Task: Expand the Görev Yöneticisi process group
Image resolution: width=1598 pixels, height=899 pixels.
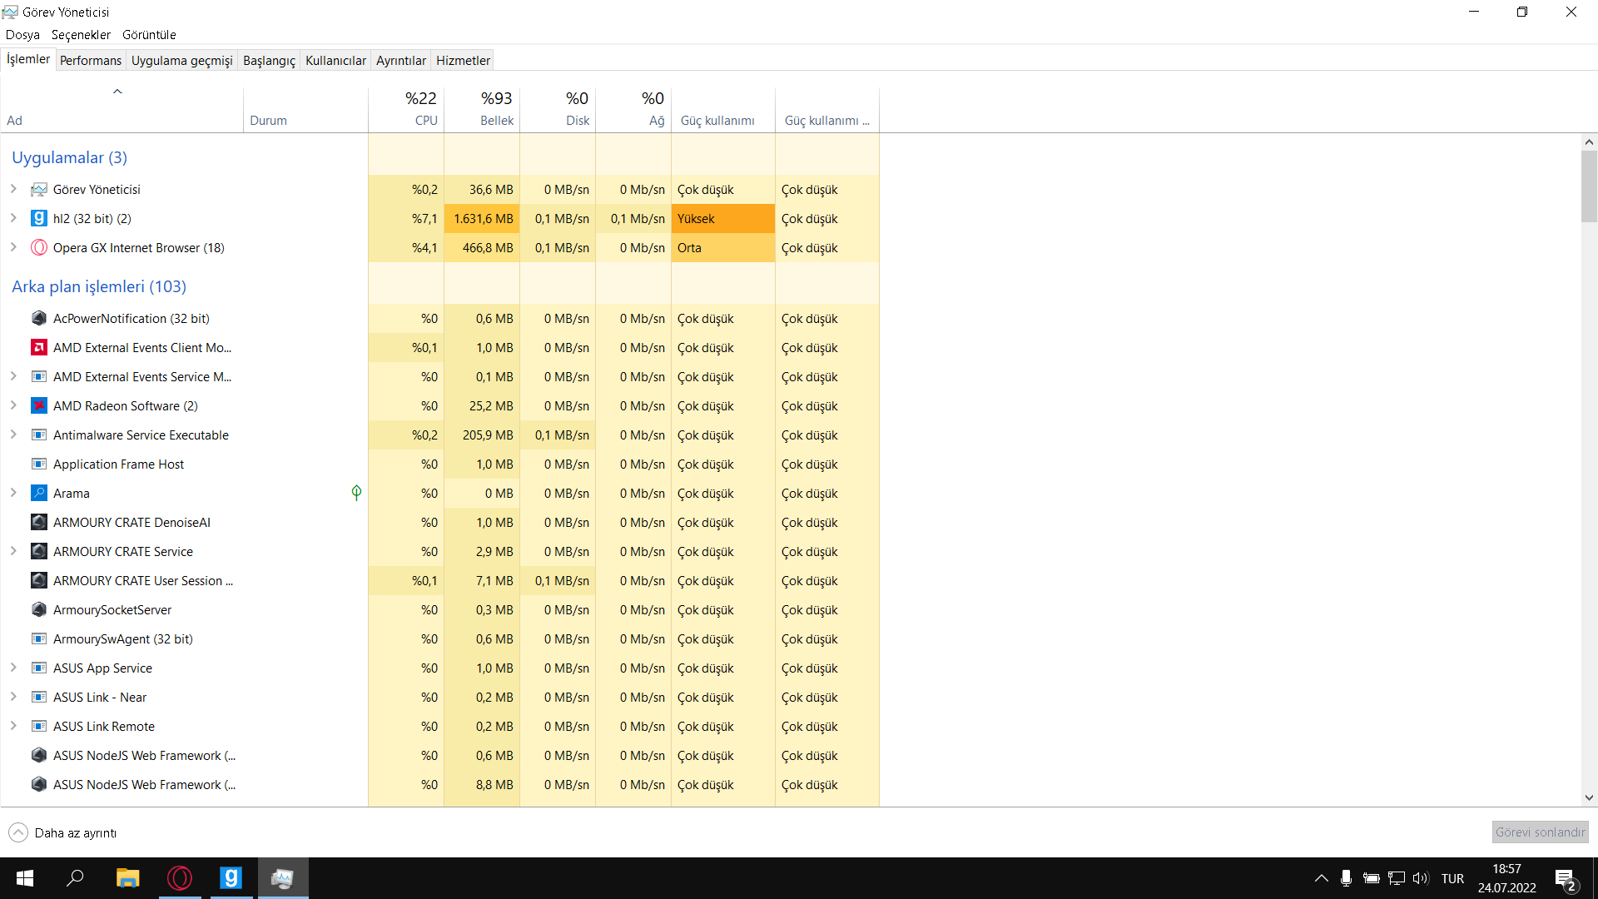Action: 13,189
